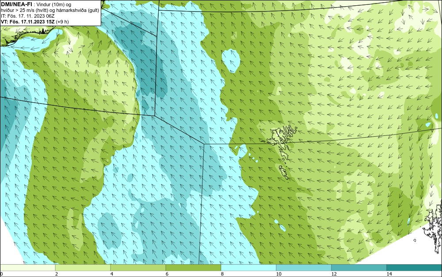Click the legend label 2
The height and width of the screenshot is (277, 442).
(57, 274)
